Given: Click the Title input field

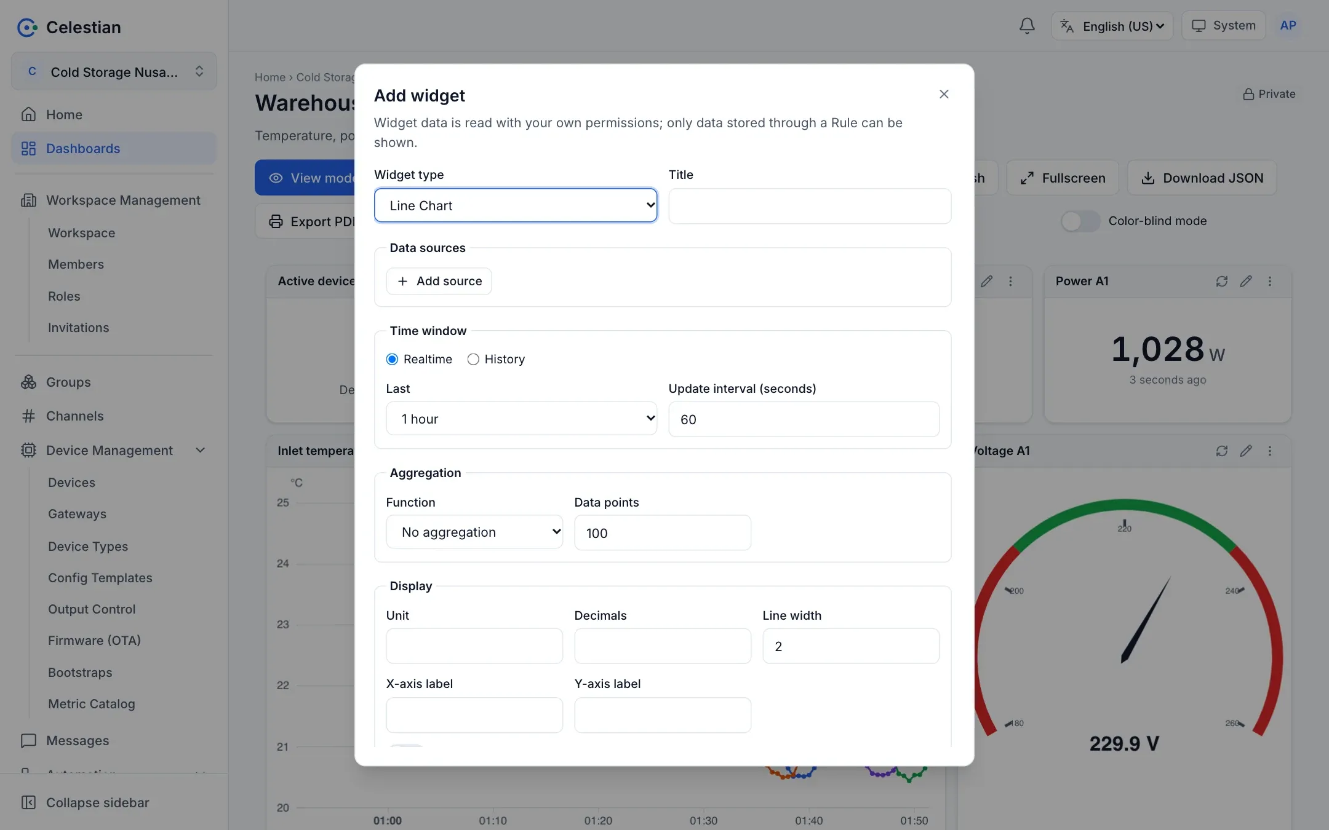Looking at the screenshot, I should 810,206.
